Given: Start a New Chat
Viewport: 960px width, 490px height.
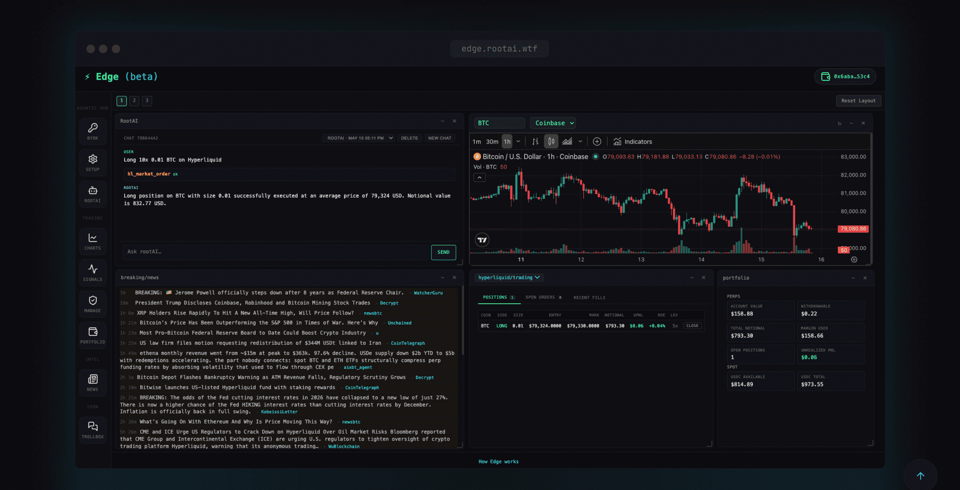Looking at the screenshot, I should click(x=440, y=138).
